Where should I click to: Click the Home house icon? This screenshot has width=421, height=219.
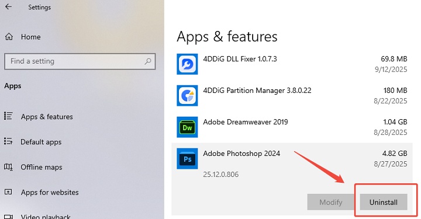(x=9, y=36)
